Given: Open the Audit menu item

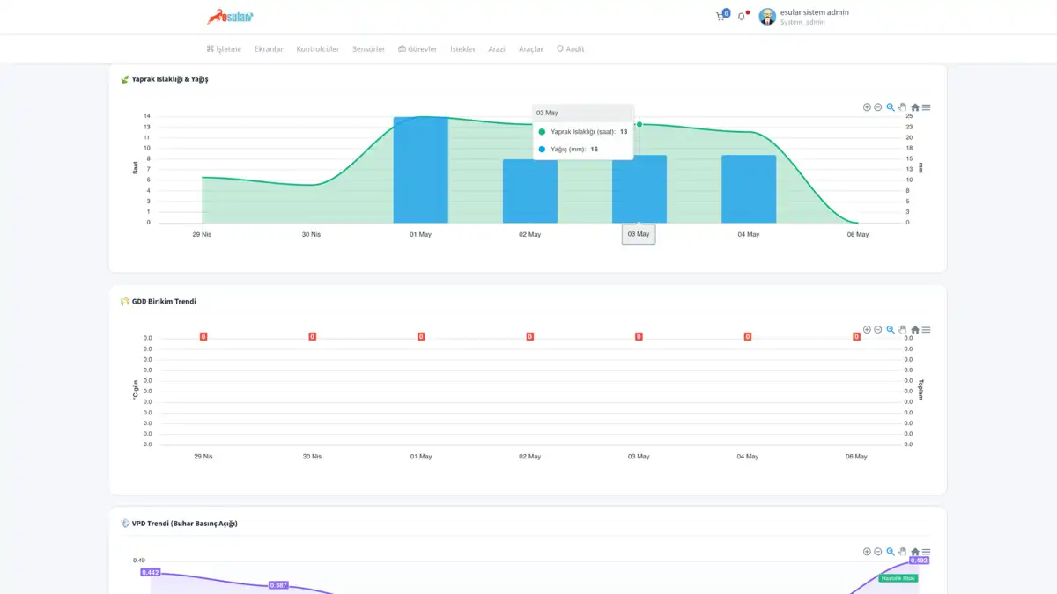Looking at the screenshot, I should pyautogui.click(x=570, y=49).
